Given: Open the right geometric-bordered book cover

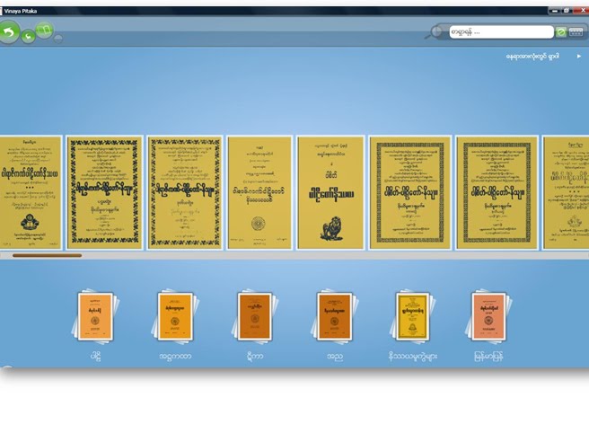Looking at the screenshot, I should 497,192.
